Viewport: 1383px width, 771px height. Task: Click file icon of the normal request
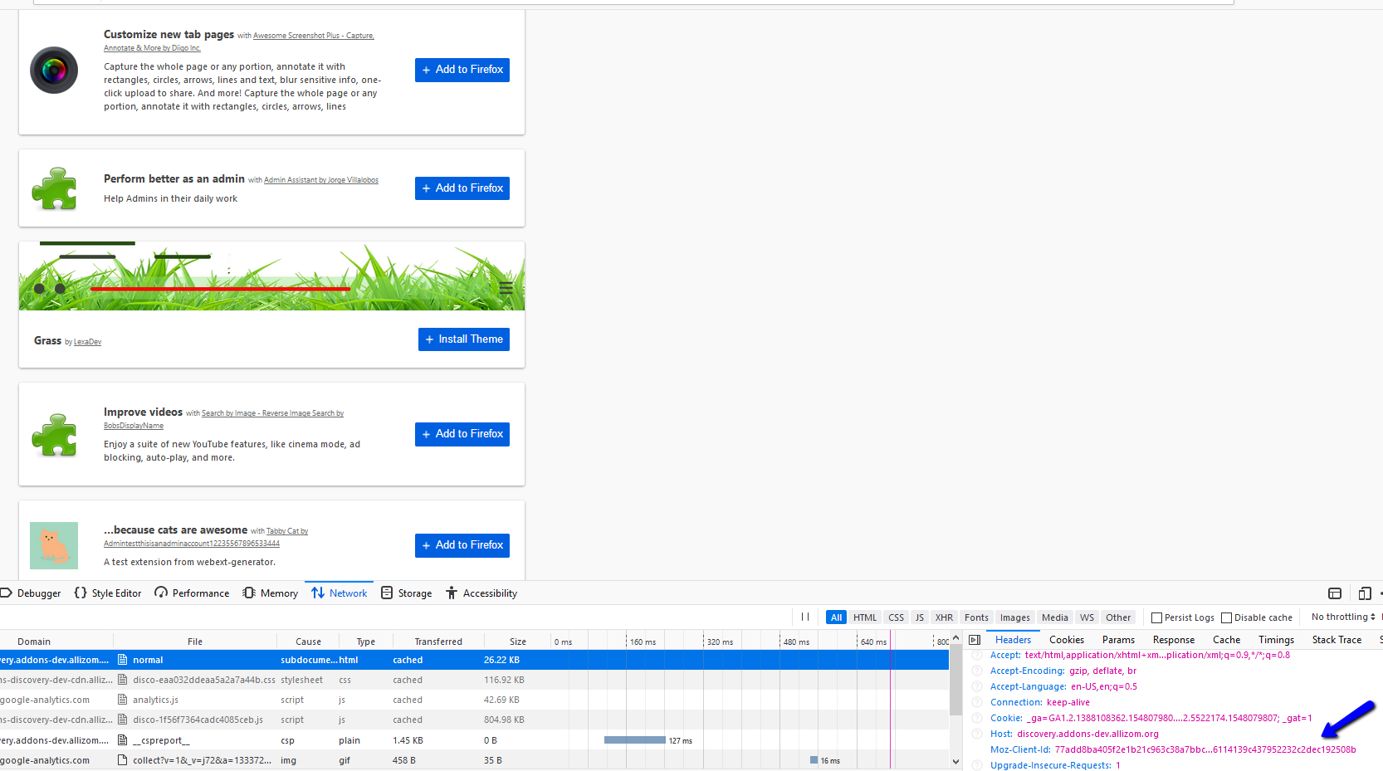pyautogui.click(x=123, y=661)
